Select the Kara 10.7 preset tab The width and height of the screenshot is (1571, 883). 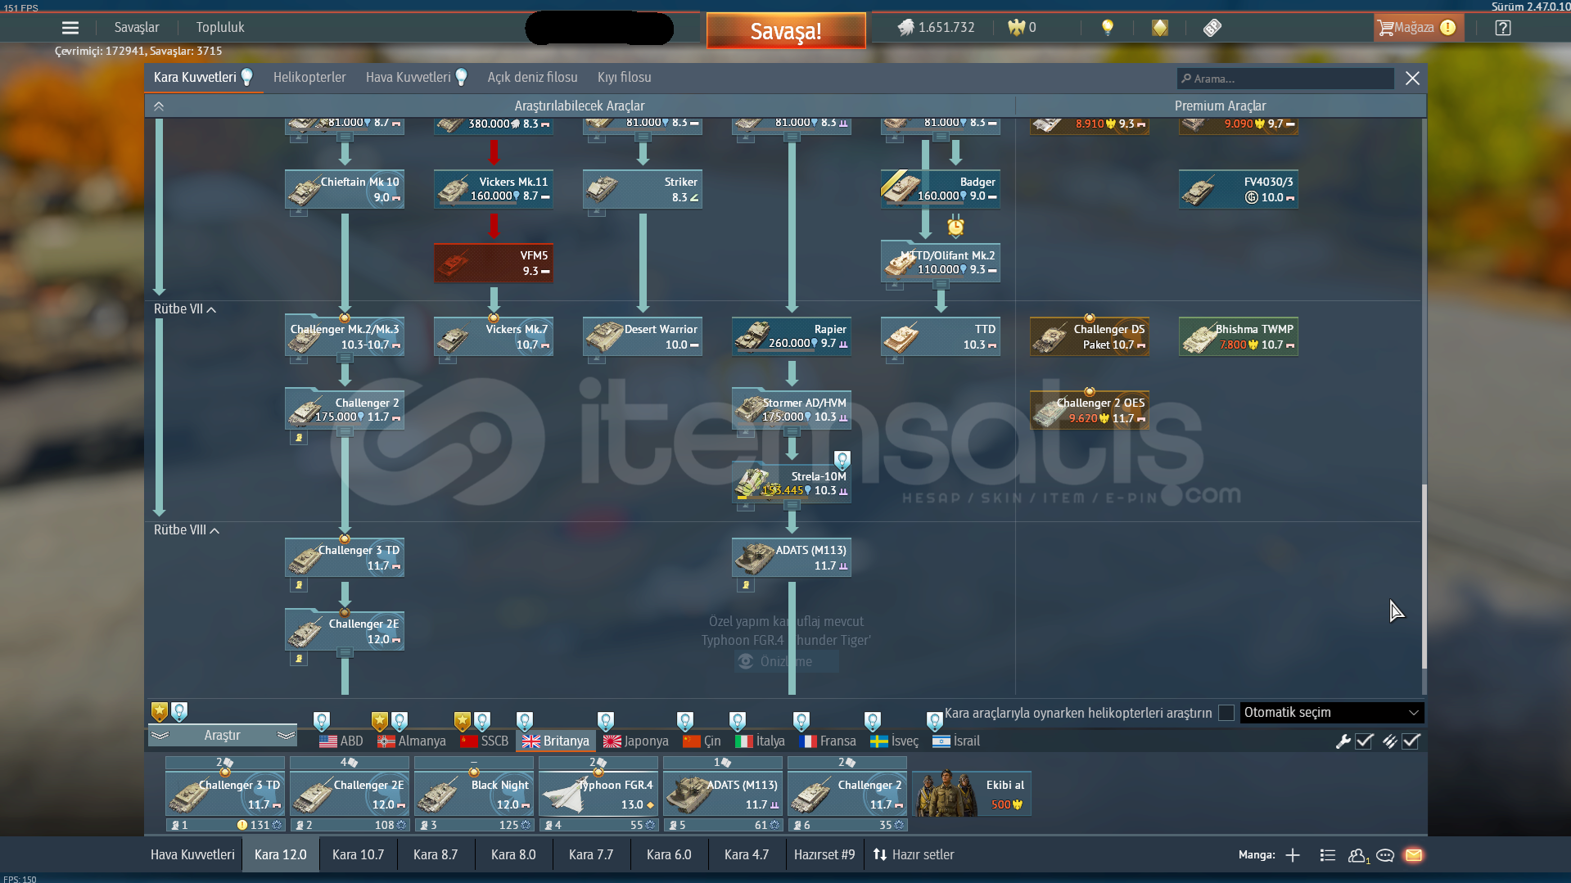[x=358, y=855]
